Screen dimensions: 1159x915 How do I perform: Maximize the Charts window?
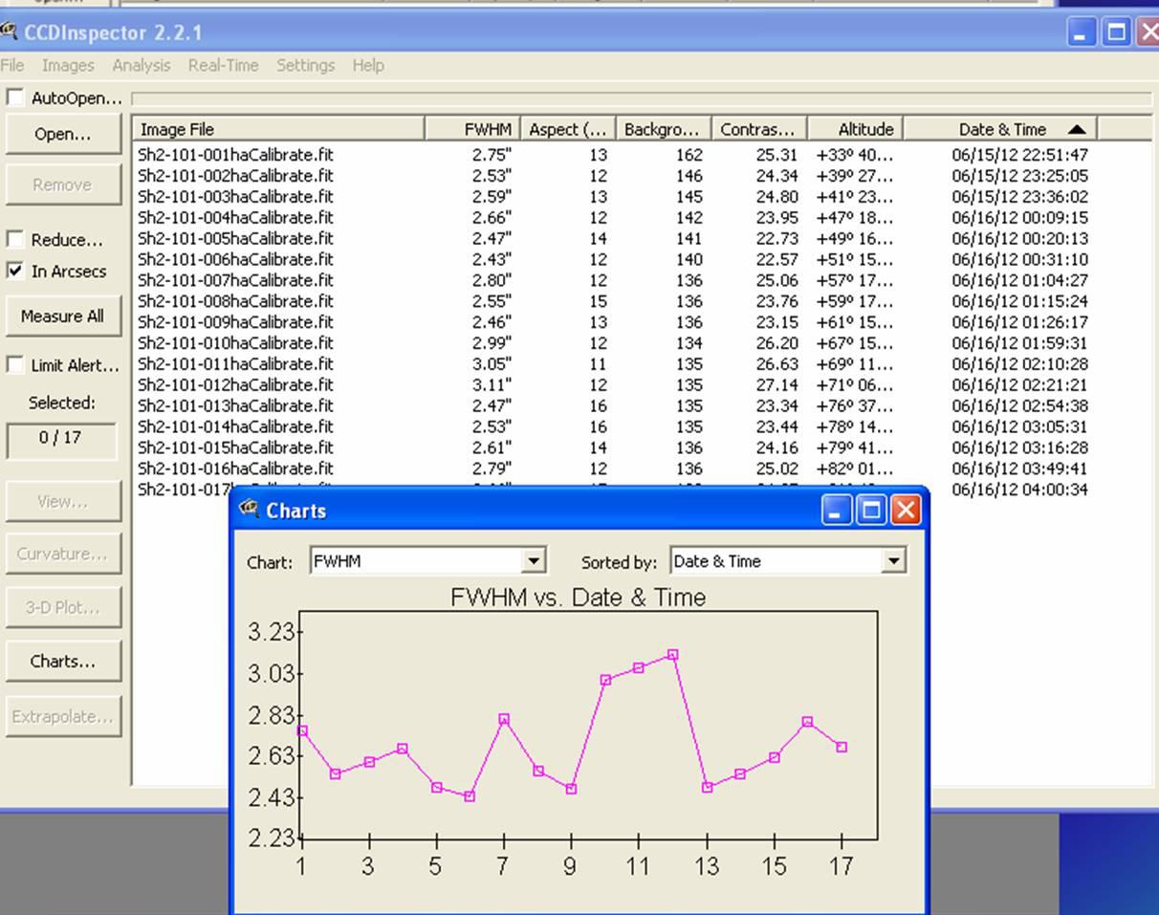pyautogui.click(x=871, y=511)
